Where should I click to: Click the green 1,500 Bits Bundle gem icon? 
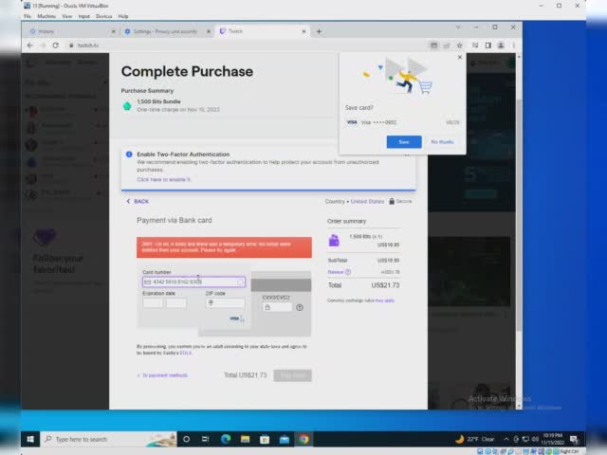[127, 106]
